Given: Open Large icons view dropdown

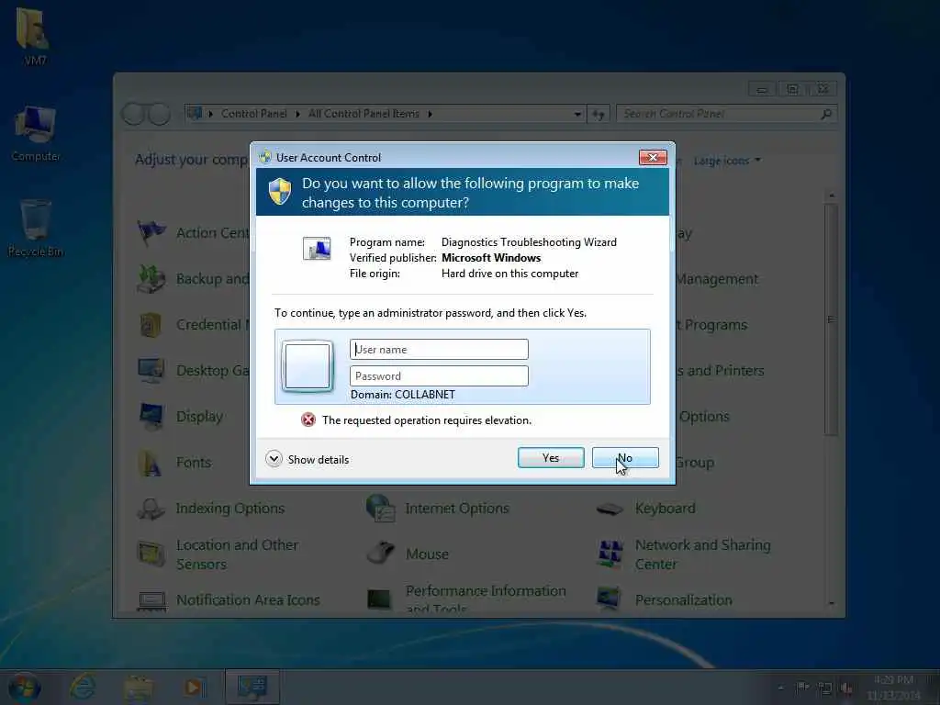Looking at the screenshot, I should click(727, 161).
